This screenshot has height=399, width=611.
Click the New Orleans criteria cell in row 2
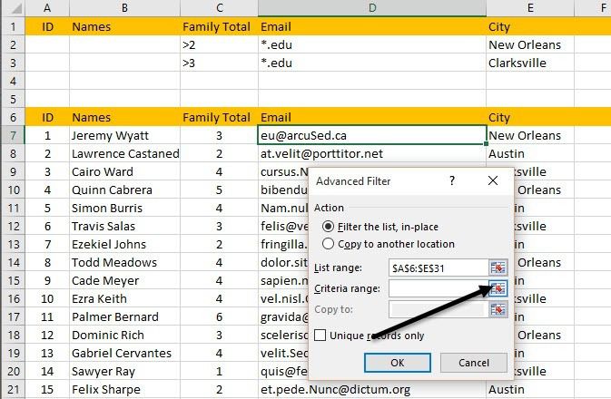click(x=530, y=44)
